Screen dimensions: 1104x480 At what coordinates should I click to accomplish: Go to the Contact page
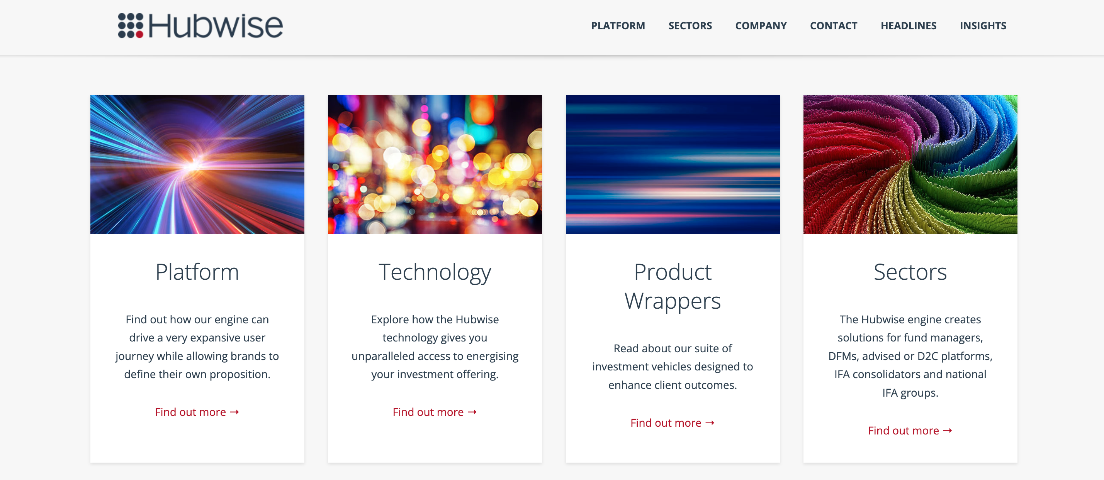tap(833, 26)
